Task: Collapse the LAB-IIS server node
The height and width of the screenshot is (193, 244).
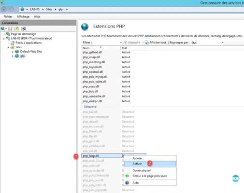Action: coord(3,39)
